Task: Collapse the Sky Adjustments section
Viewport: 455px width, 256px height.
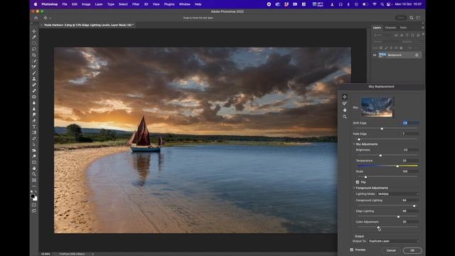Action: [354, 144]
